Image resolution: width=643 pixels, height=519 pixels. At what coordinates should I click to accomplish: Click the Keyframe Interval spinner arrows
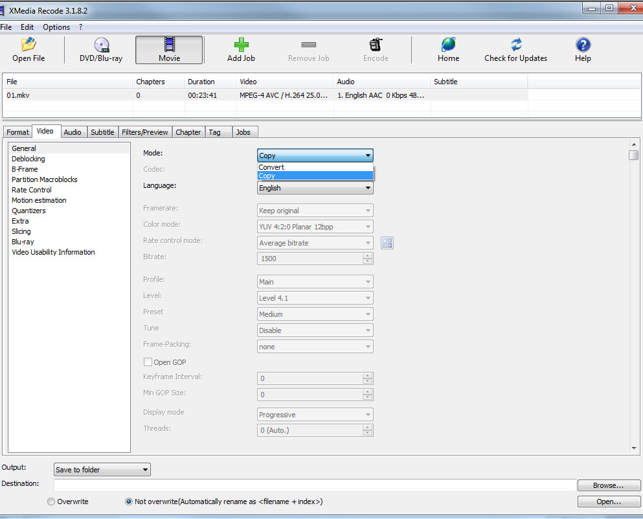[367, 378]
